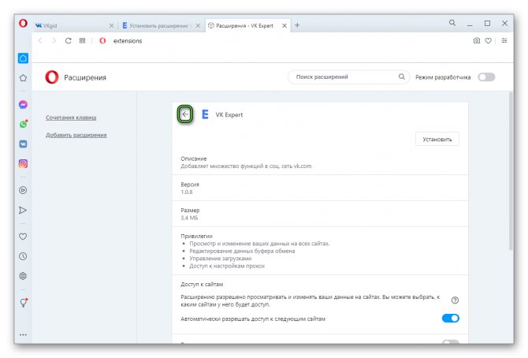Reload the current page
The image size is (528, 358).
68,41
